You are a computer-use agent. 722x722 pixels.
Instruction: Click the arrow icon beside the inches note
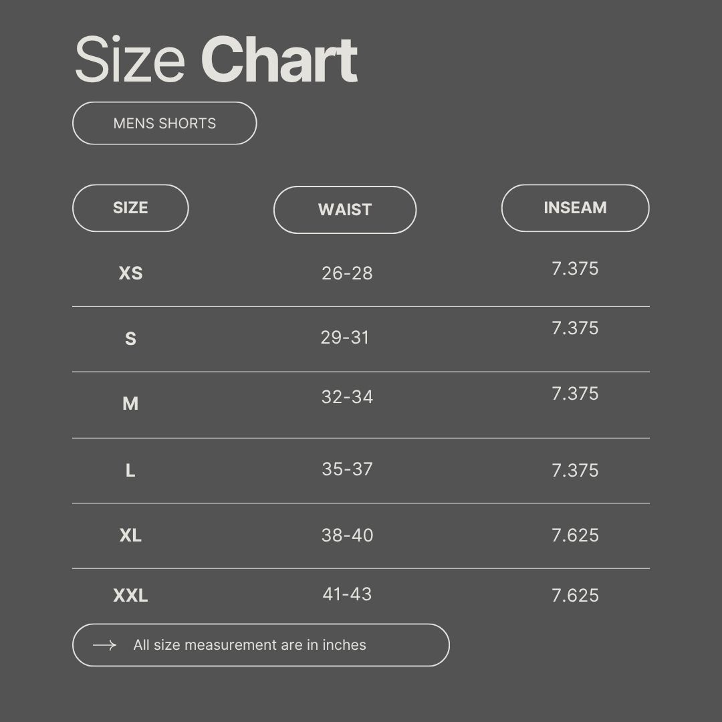[104, 645]
